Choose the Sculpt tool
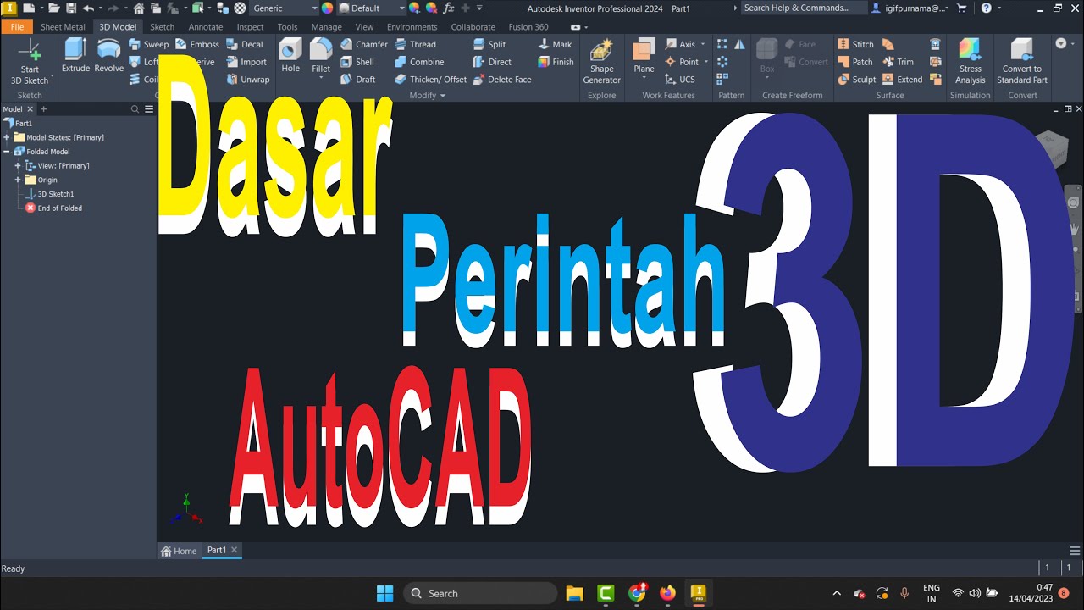 [x=857, y=80]
